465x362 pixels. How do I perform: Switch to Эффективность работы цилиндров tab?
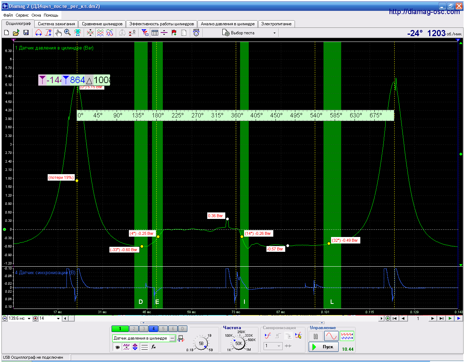click(162, 24)
